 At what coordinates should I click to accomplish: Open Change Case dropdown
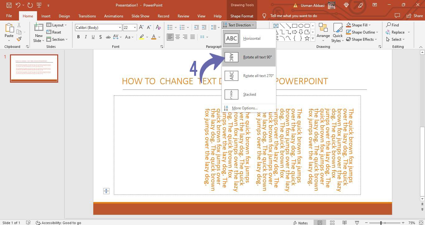click(129, 37)
